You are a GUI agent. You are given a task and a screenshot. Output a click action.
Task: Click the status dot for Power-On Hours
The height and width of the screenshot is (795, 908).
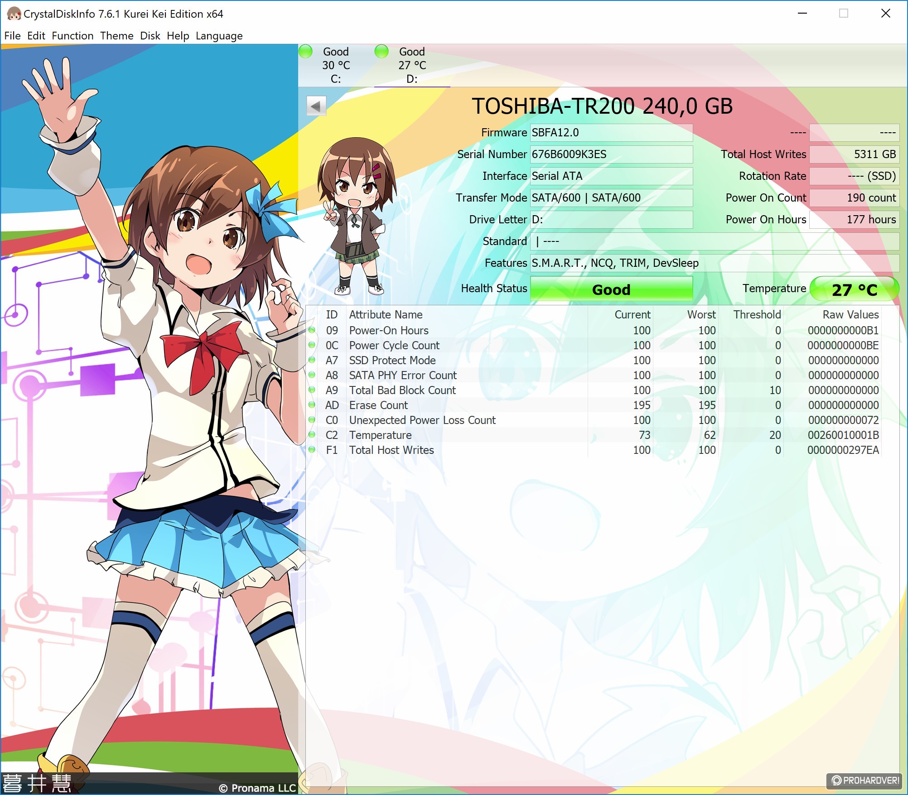tap(312, 330)
